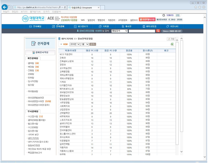Viewport: 209px width, 165px height.
Task: Open the 대학규정집 menu
Action: tap(149, 26)
